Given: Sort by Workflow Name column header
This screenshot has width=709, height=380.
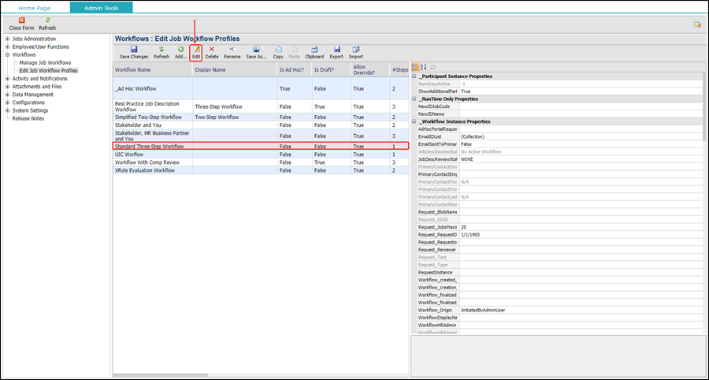Looking at the screenshot, I should pyautogui.click(x=153, y=69).
